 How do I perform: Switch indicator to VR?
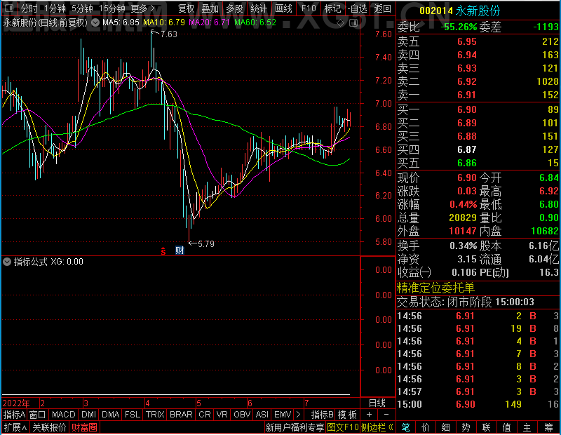pos(222,415)
